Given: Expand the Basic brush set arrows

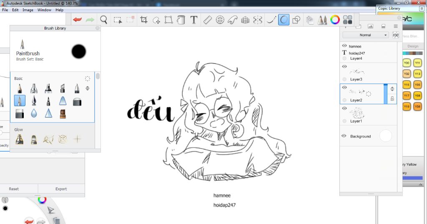Looking at the screenshot, I should coord(88,88).
